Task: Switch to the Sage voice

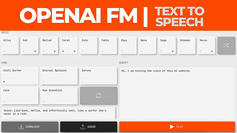Action: pyautogui.click(x=167, y=45)
